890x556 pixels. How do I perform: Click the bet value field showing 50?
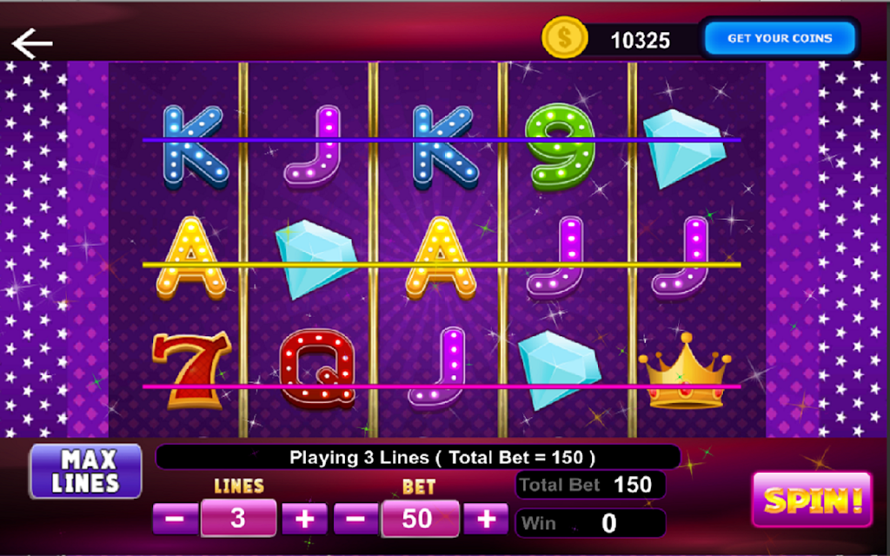click(420, 519)
